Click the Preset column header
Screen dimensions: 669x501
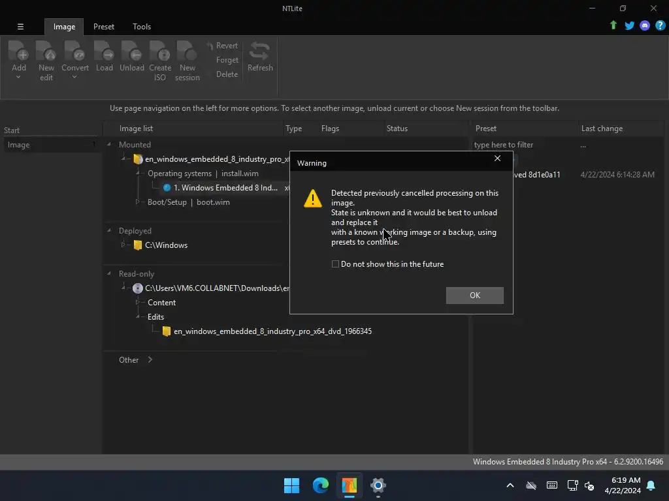click(x=485, y=129)
